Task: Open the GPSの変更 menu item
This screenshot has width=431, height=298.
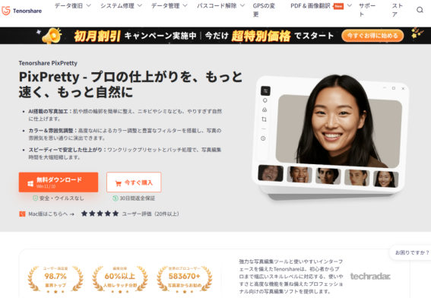Action: [264, 10]
